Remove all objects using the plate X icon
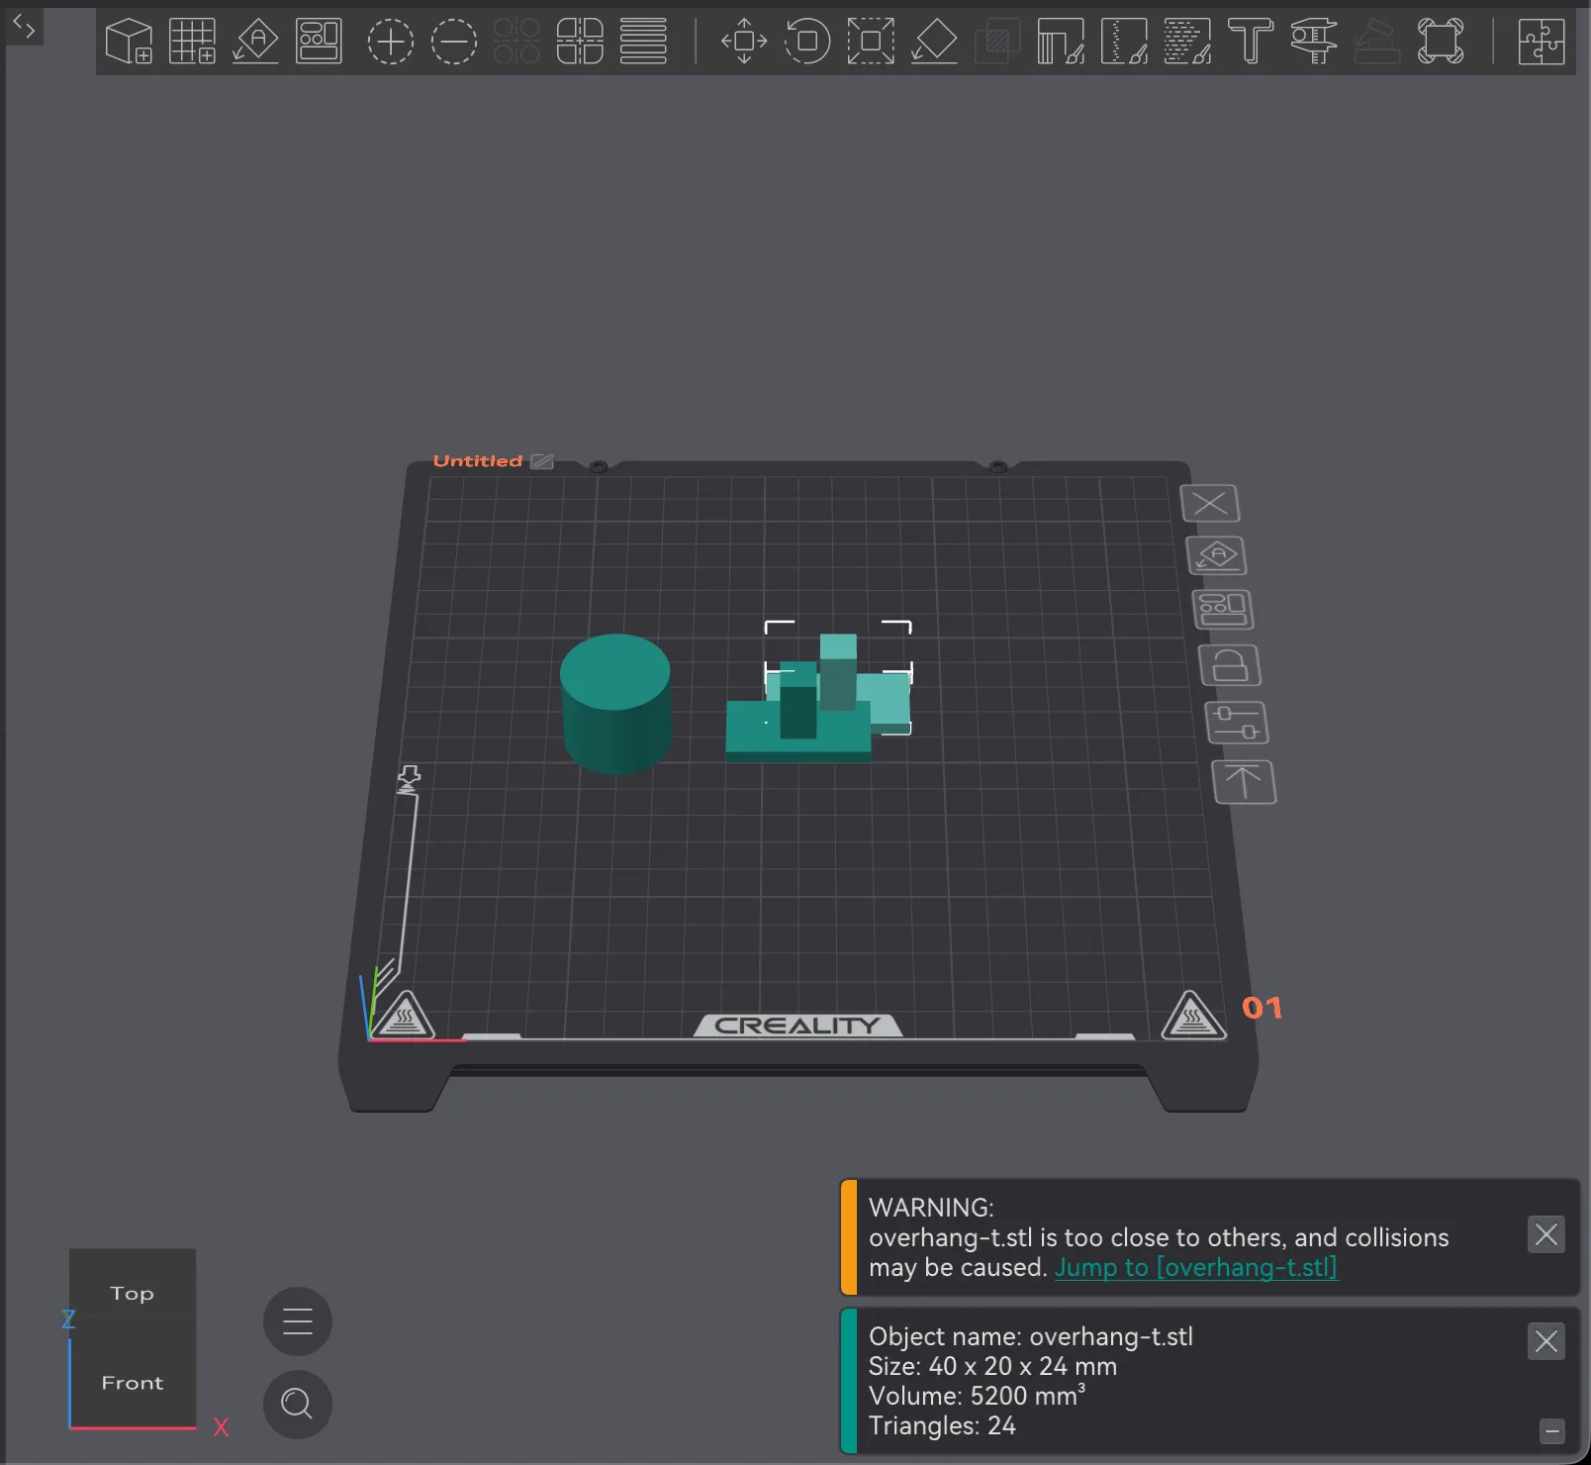This screenshot has width=1591, height=1465. (x=1210, y=503)
